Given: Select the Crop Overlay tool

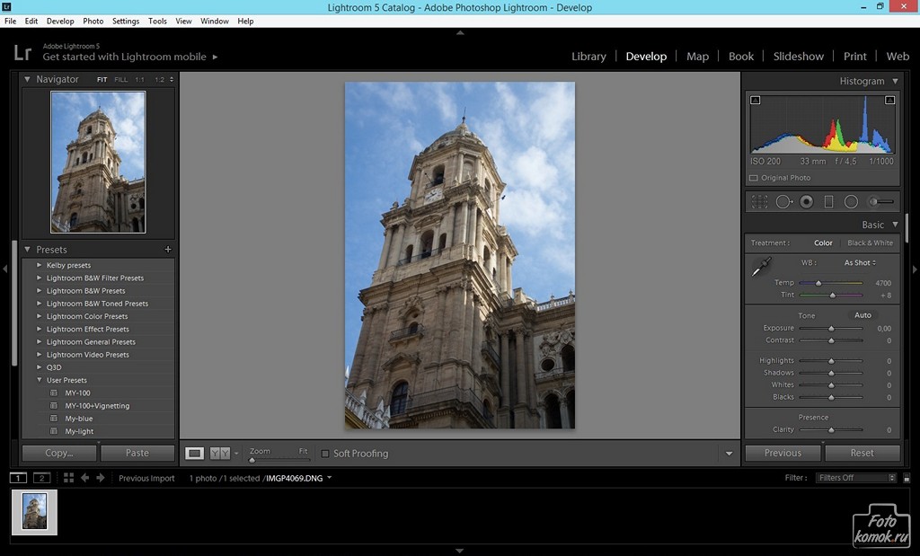Looking at the screenshot, I should 759,202.
